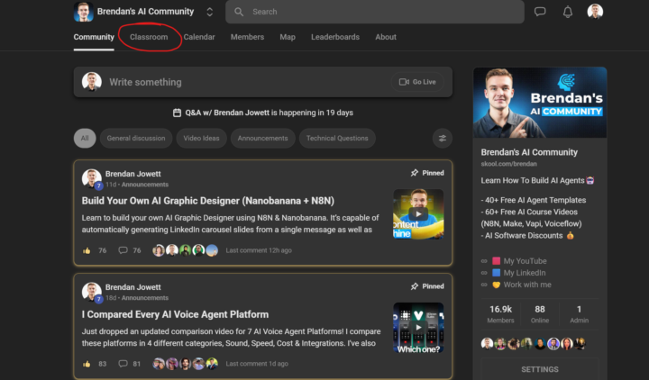Open the Leaderboards tab
The image size is (649, 380).
coord(335,37)
